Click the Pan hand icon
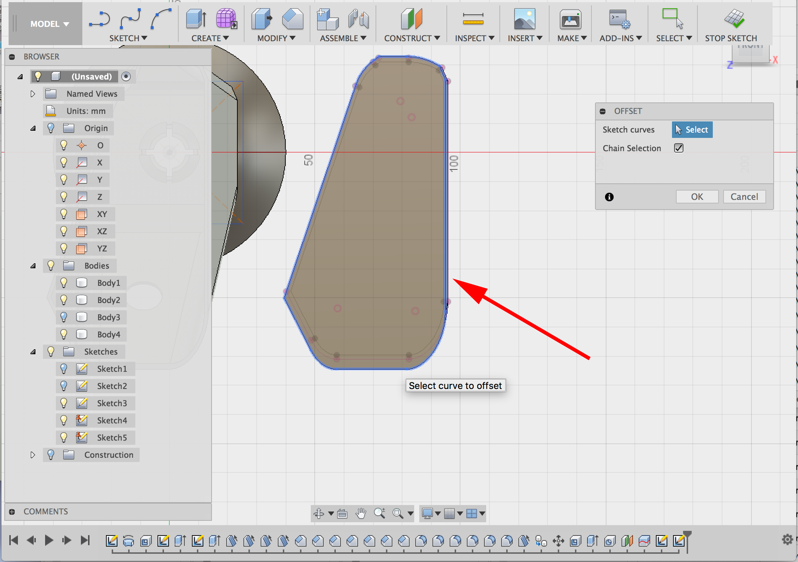The width and height of the screenshot is (798, 562). point(361,514)
